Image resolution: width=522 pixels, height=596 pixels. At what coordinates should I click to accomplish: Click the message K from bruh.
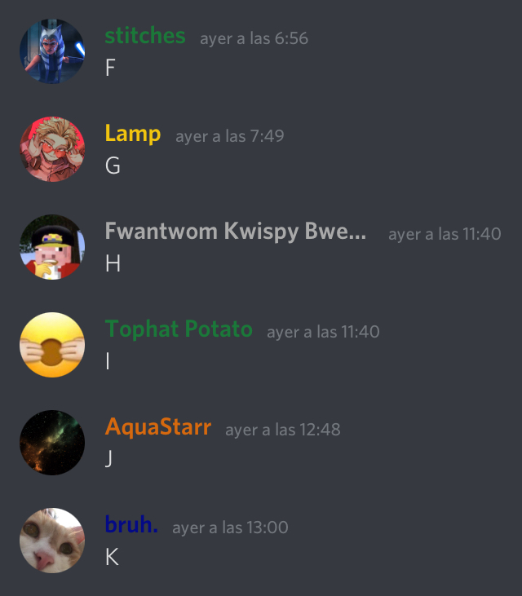[x=113, y=557]
